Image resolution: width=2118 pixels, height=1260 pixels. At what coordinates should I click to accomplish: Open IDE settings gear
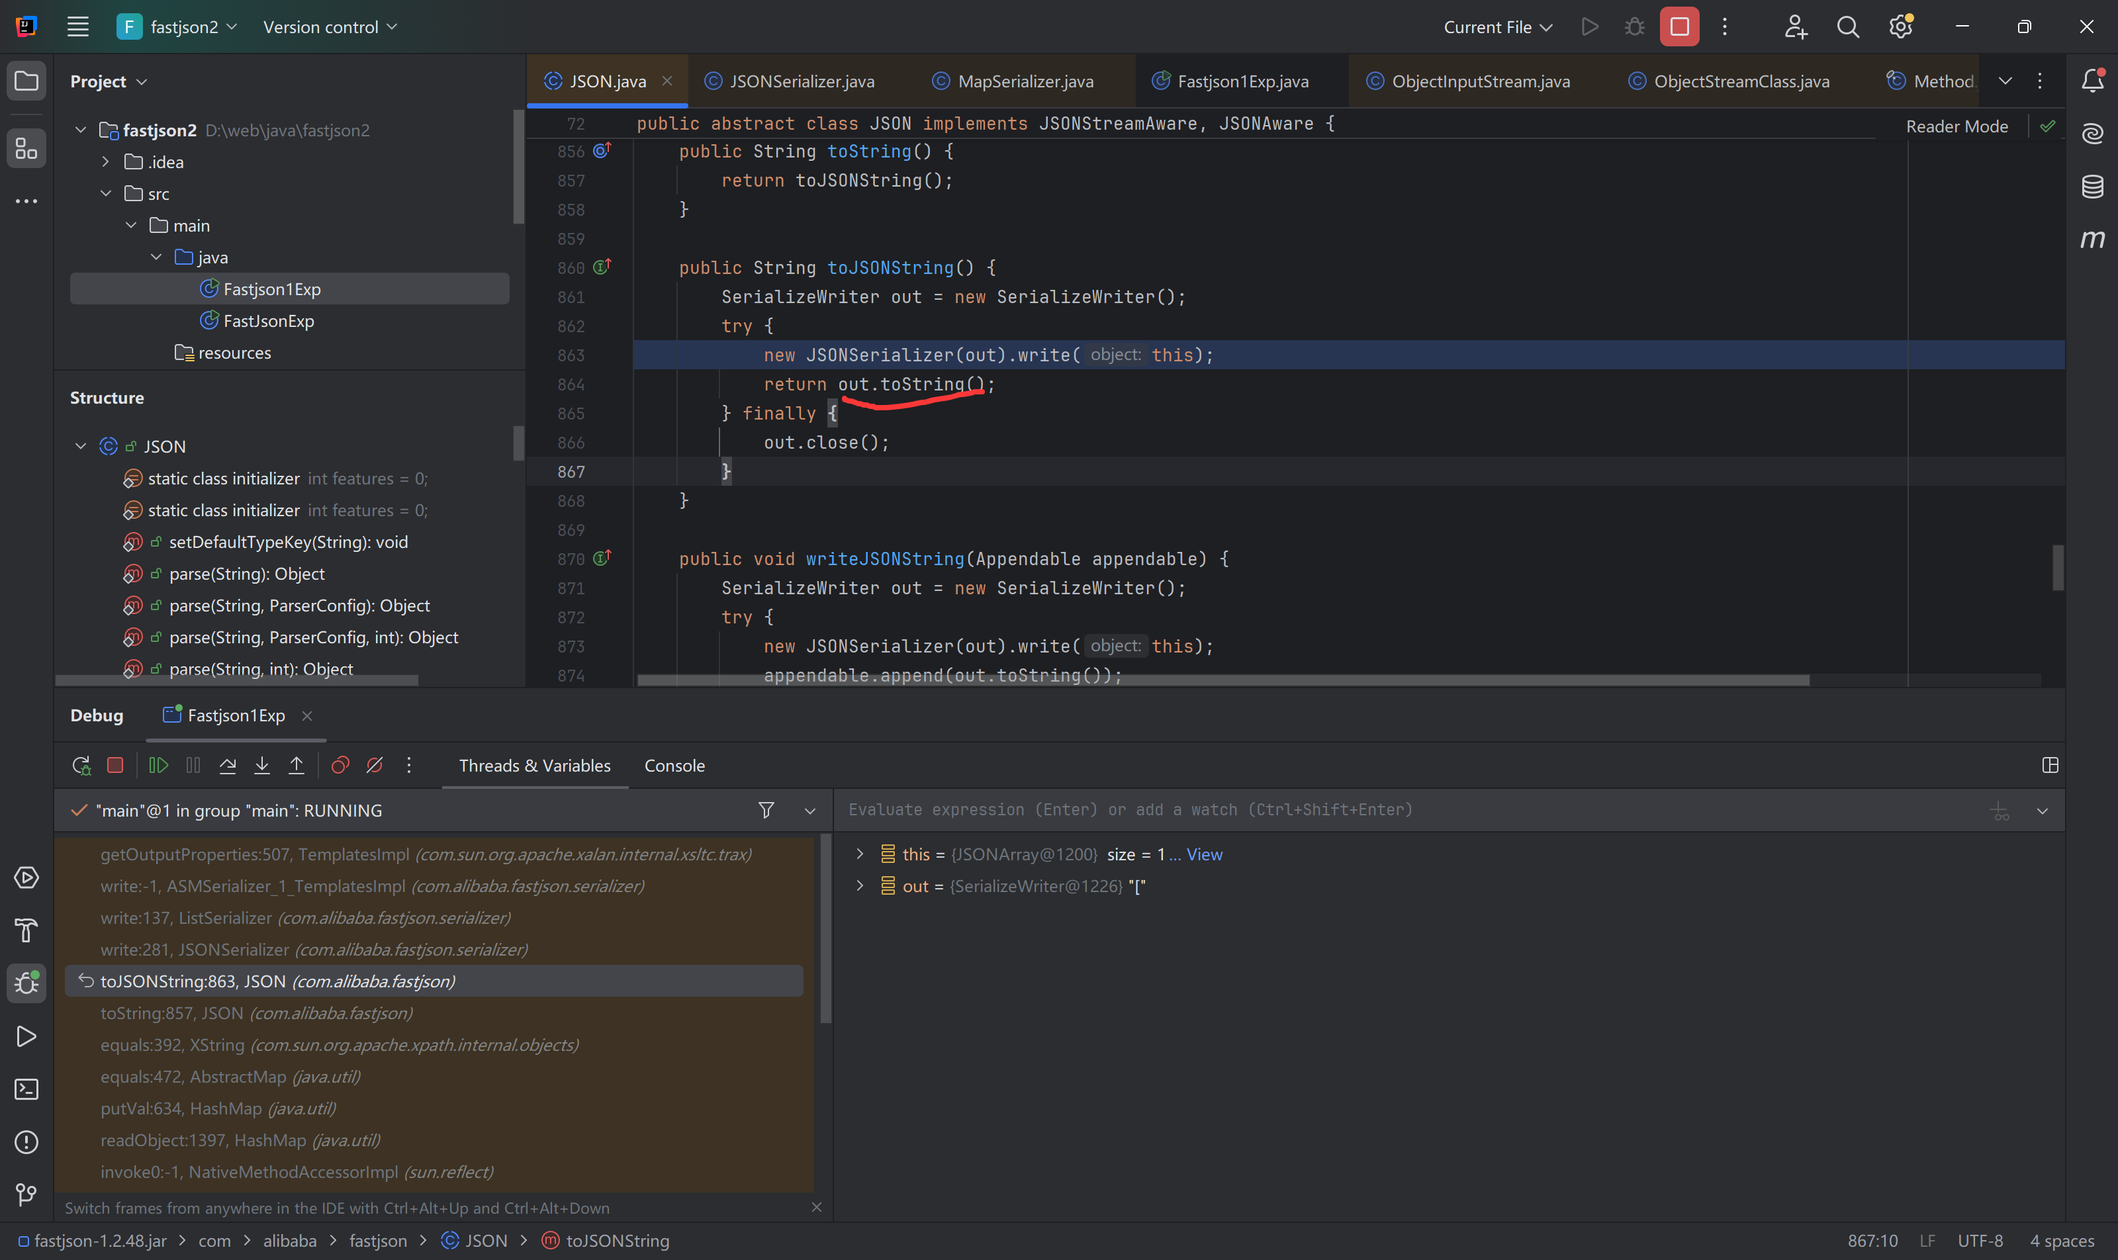click(1901, 27)
